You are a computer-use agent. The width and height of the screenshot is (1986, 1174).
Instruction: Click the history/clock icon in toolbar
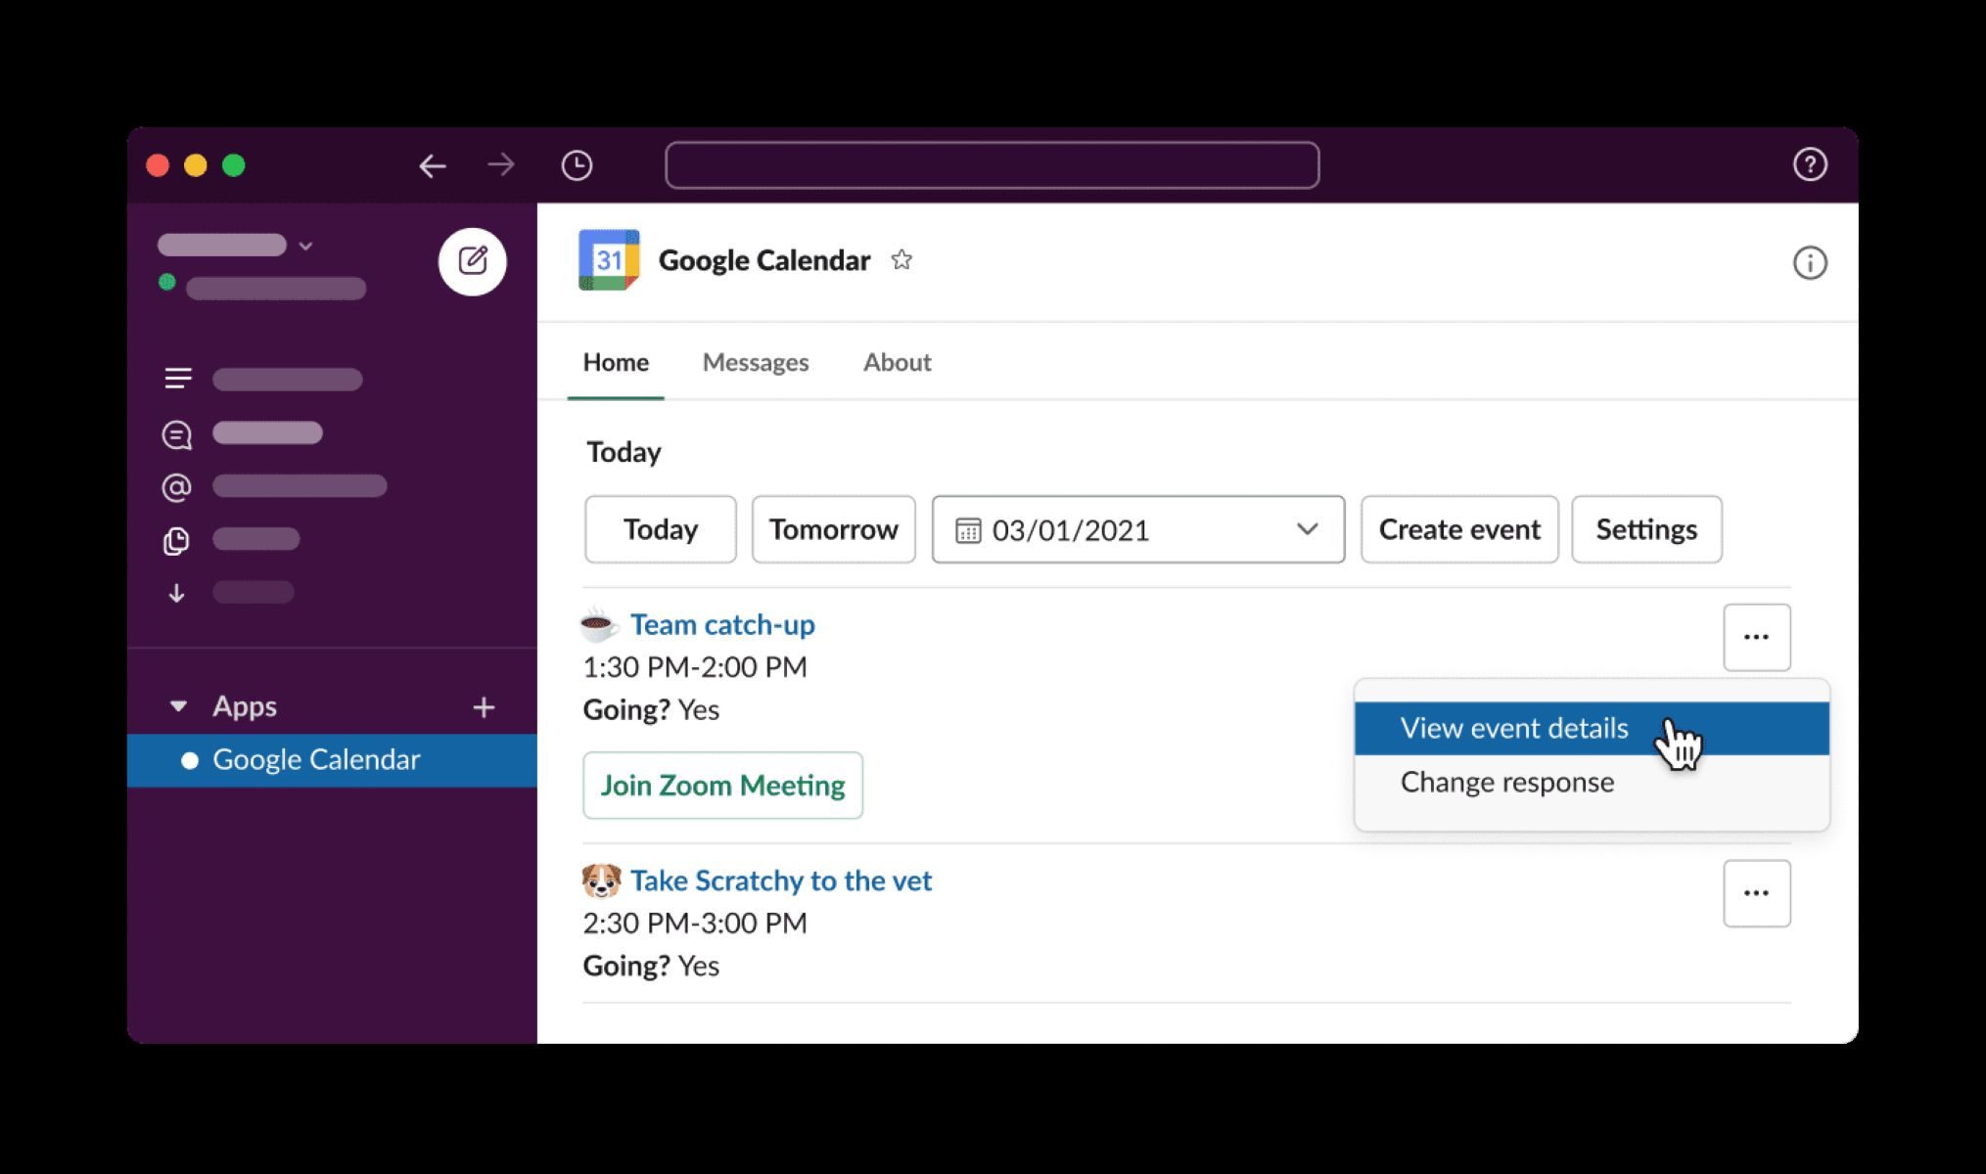577,166
